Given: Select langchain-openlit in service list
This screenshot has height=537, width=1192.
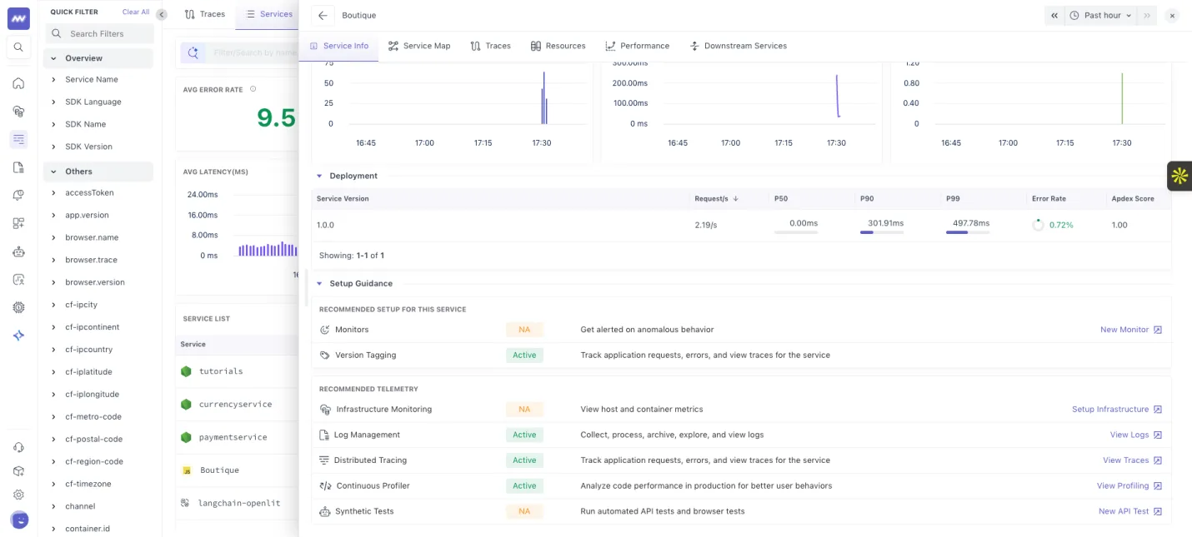Looking at the screenshot, I should point(238,503).
